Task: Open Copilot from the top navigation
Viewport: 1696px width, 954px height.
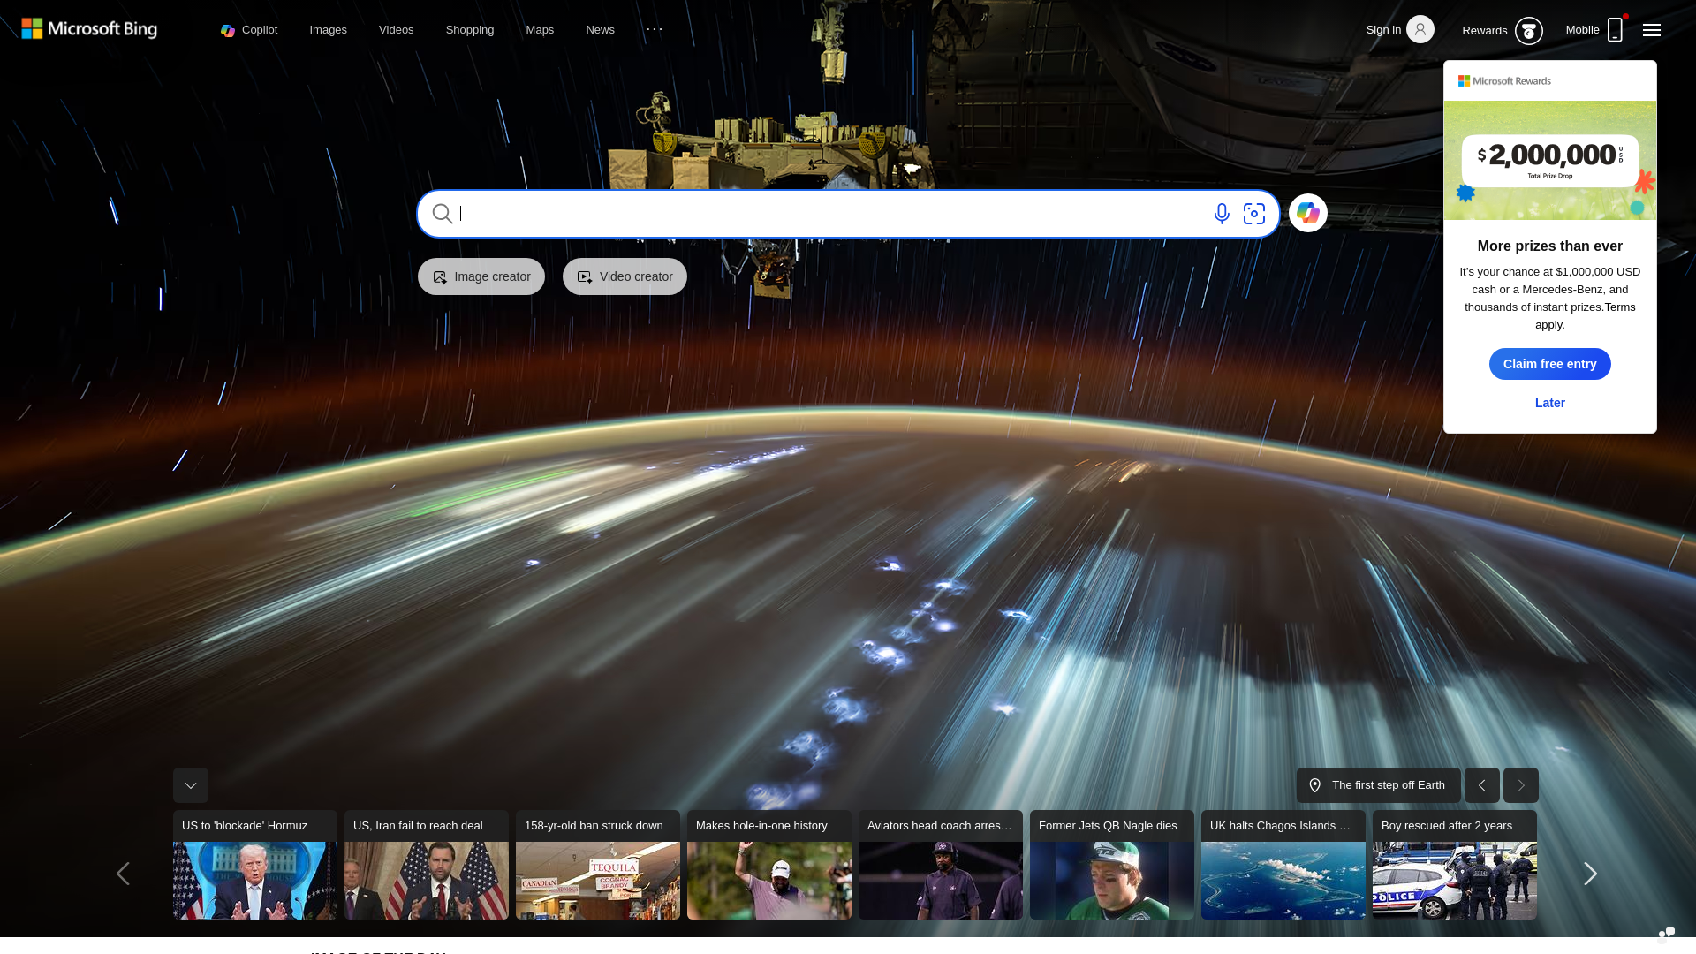Action: 249,30
